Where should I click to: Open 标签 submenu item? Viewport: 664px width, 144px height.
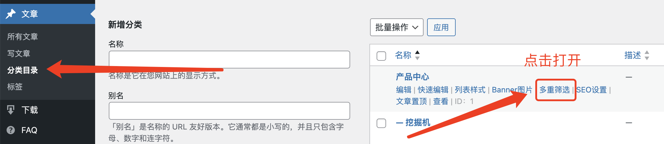[x=15, y=87]
